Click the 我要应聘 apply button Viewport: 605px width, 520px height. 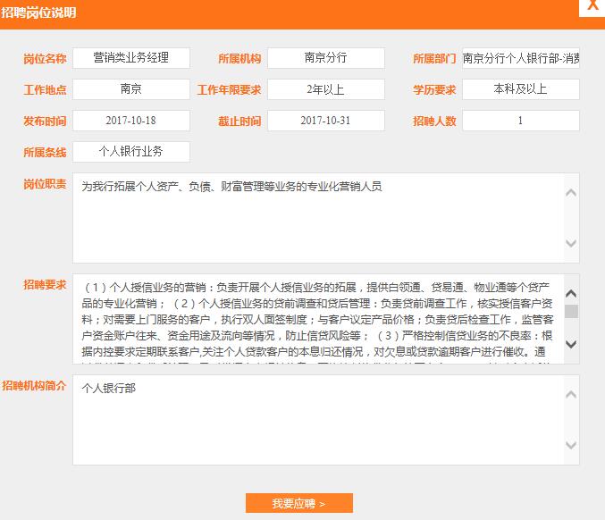click(x=298, y=504)
